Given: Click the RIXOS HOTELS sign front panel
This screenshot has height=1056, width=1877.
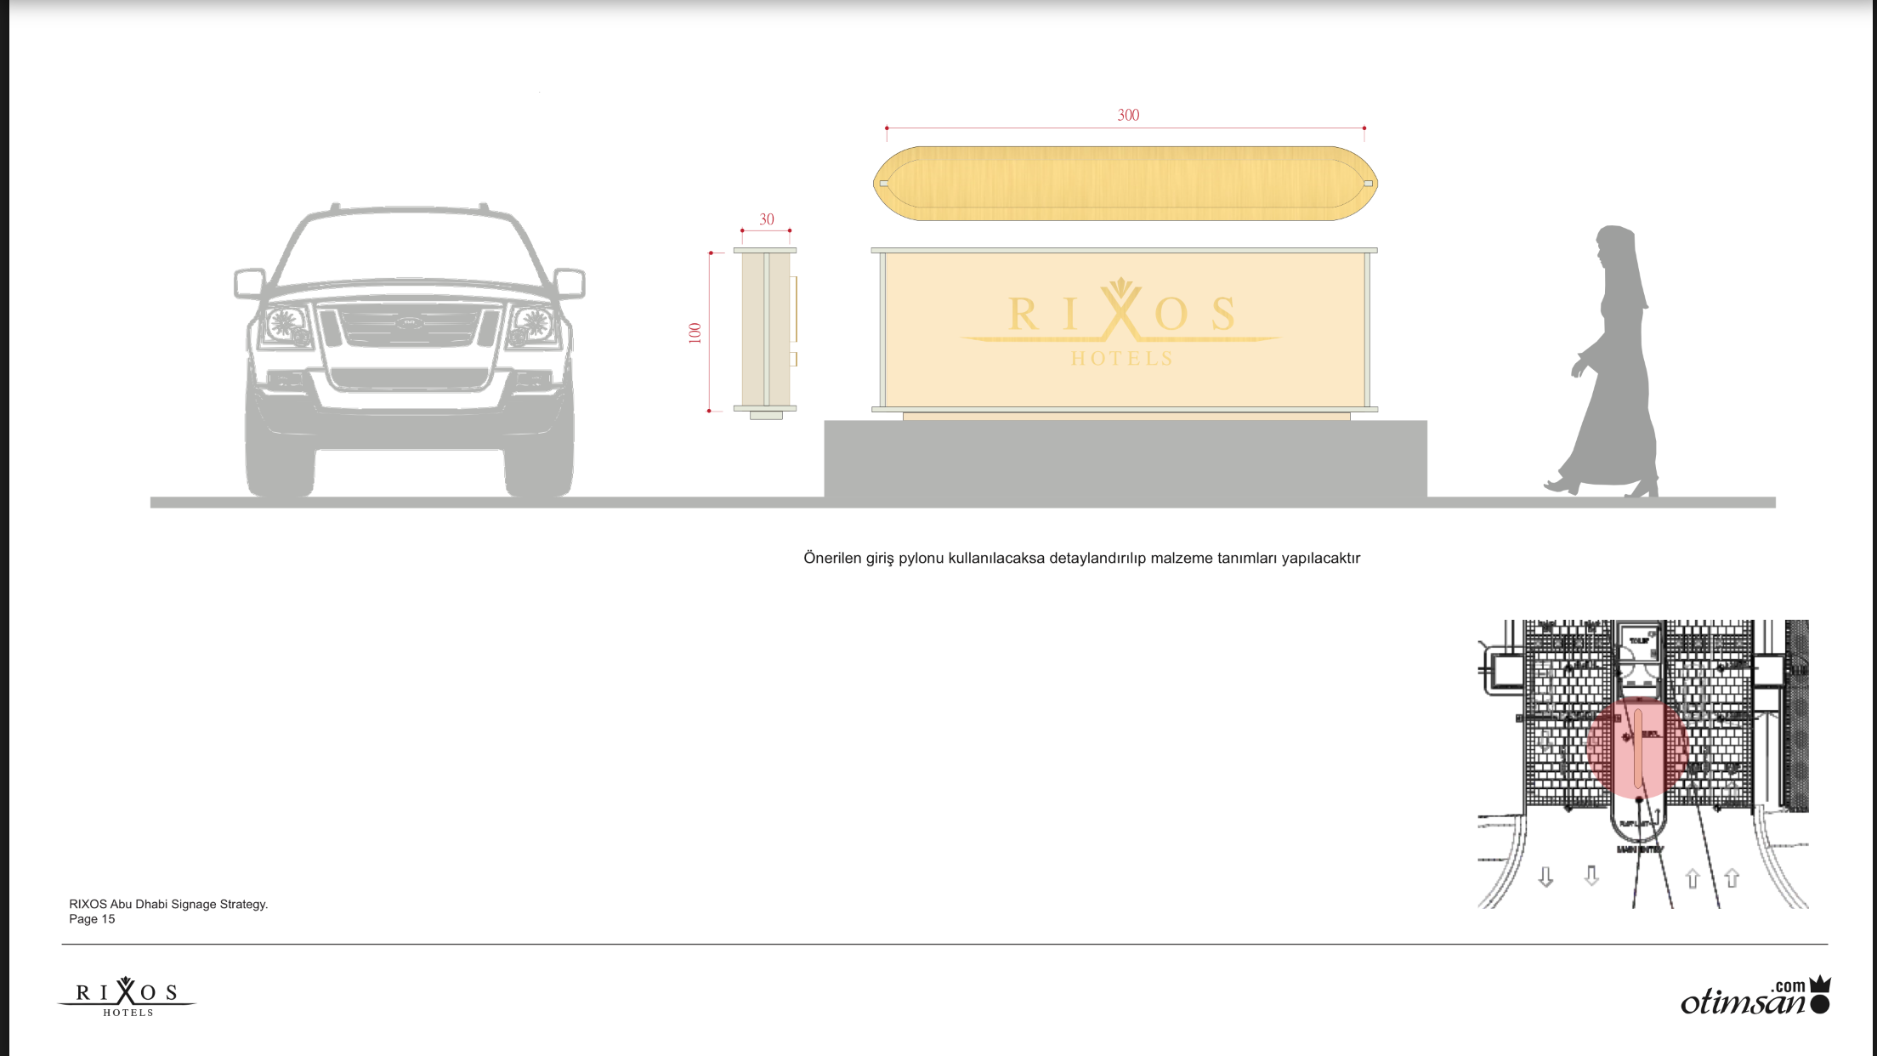Looking at the screenshot, I should pyautogui.click(x=1125, y=330).
